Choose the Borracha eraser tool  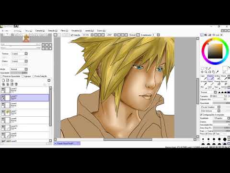pos(224,83)
